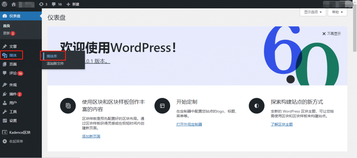This screenshot has width=357, height=158.
Task: Click the 欢迎使用WordPress! heading
Action: pyautogui.click(x=118, y=48)
